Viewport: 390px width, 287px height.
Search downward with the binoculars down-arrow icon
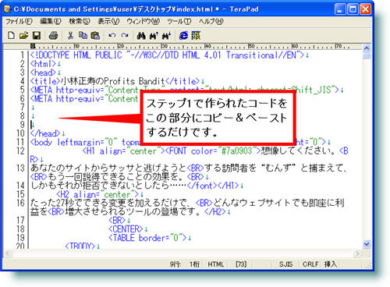point(166,35)
